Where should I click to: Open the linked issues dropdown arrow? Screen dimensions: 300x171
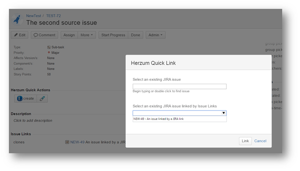click(x=224, y=113)
